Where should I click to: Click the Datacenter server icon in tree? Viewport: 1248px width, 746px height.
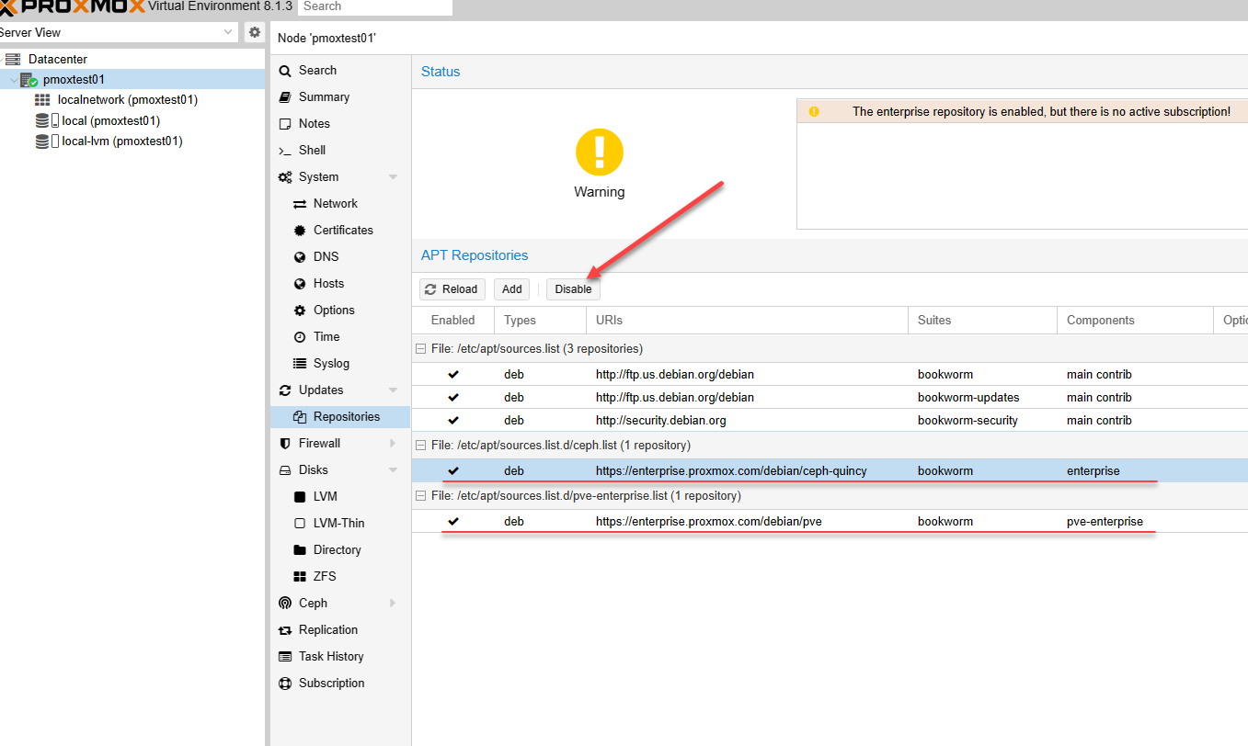13,60
